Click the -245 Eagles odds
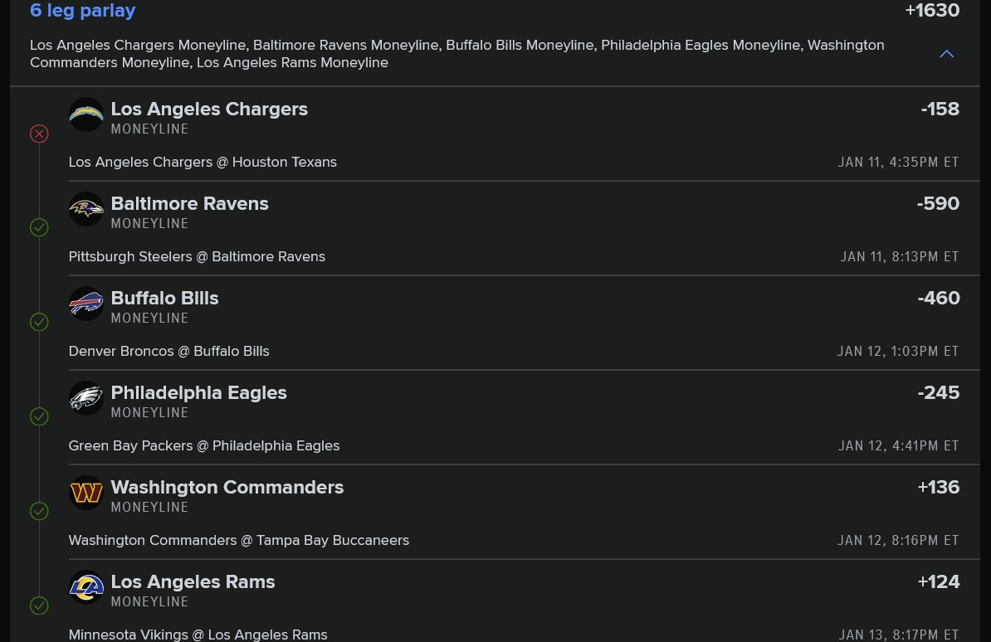This screenshot has width=991, height=642. pos(939,393)
